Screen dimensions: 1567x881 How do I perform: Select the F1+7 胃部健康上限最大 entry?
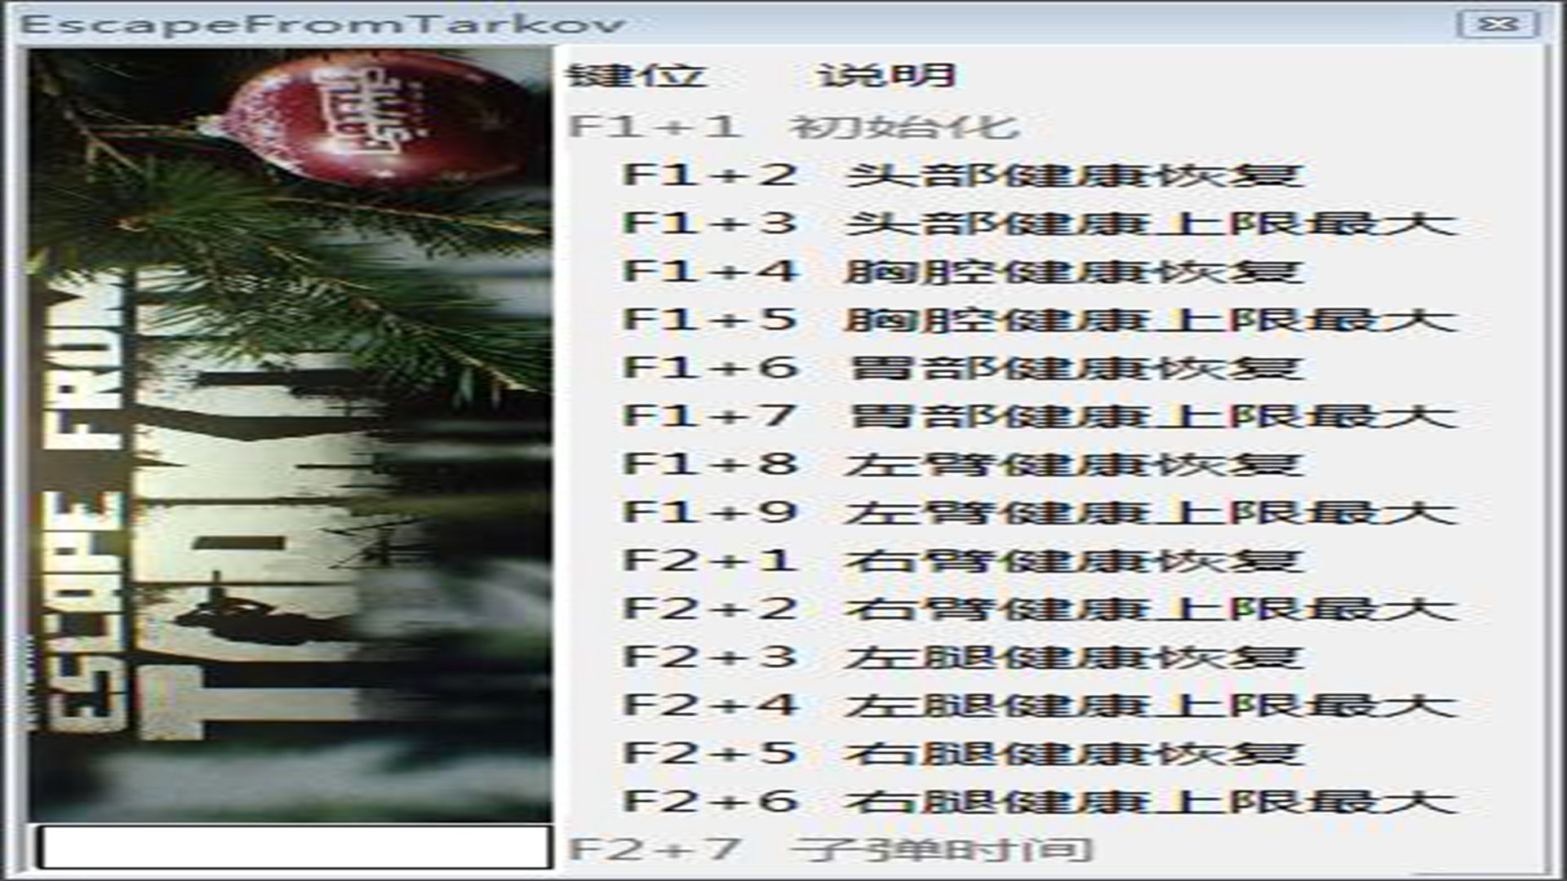1040,416
